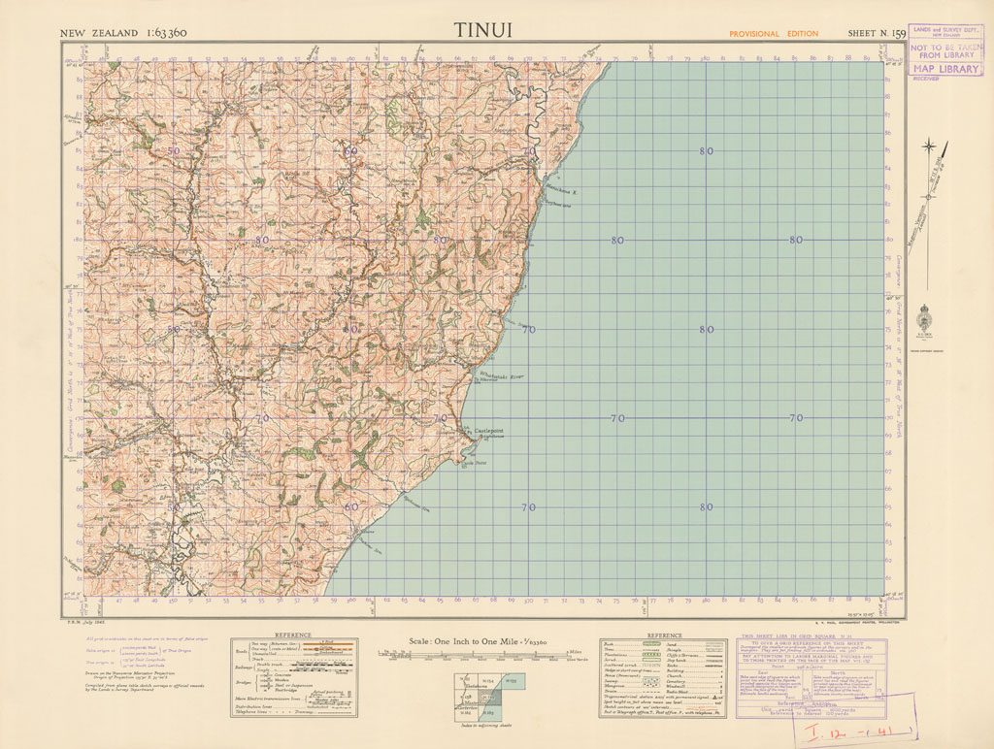Click the grid reference instructions box
994x749 pixels.
click(x=815, y=676)
